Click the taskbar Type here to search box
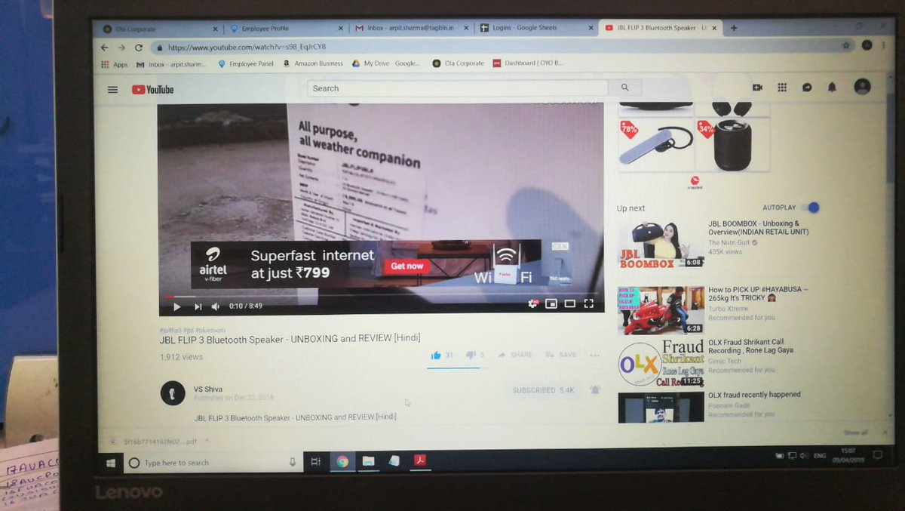The width and height of the screenshot is (905, 511). click(x=213, y=463)
